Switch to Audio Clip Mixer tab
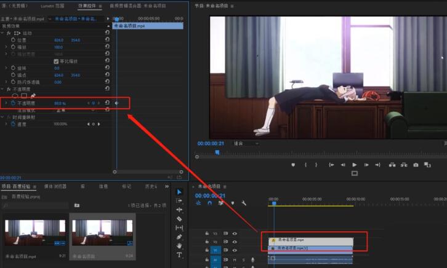 [138, 6]
